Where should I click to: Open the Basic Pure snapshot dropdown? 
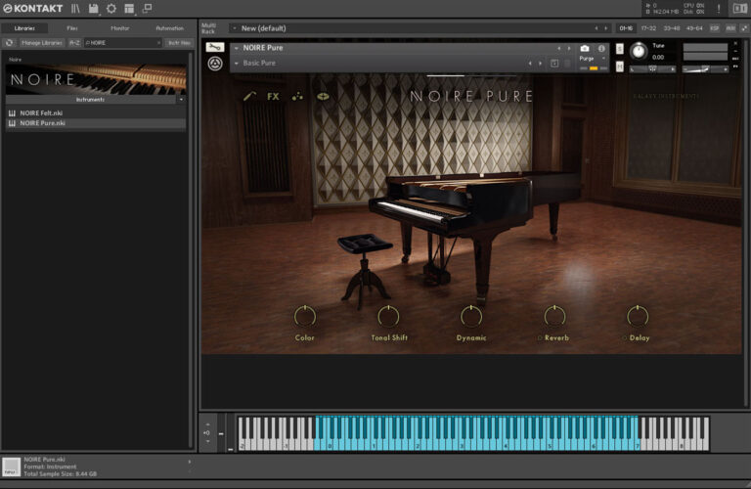point(236,64)
